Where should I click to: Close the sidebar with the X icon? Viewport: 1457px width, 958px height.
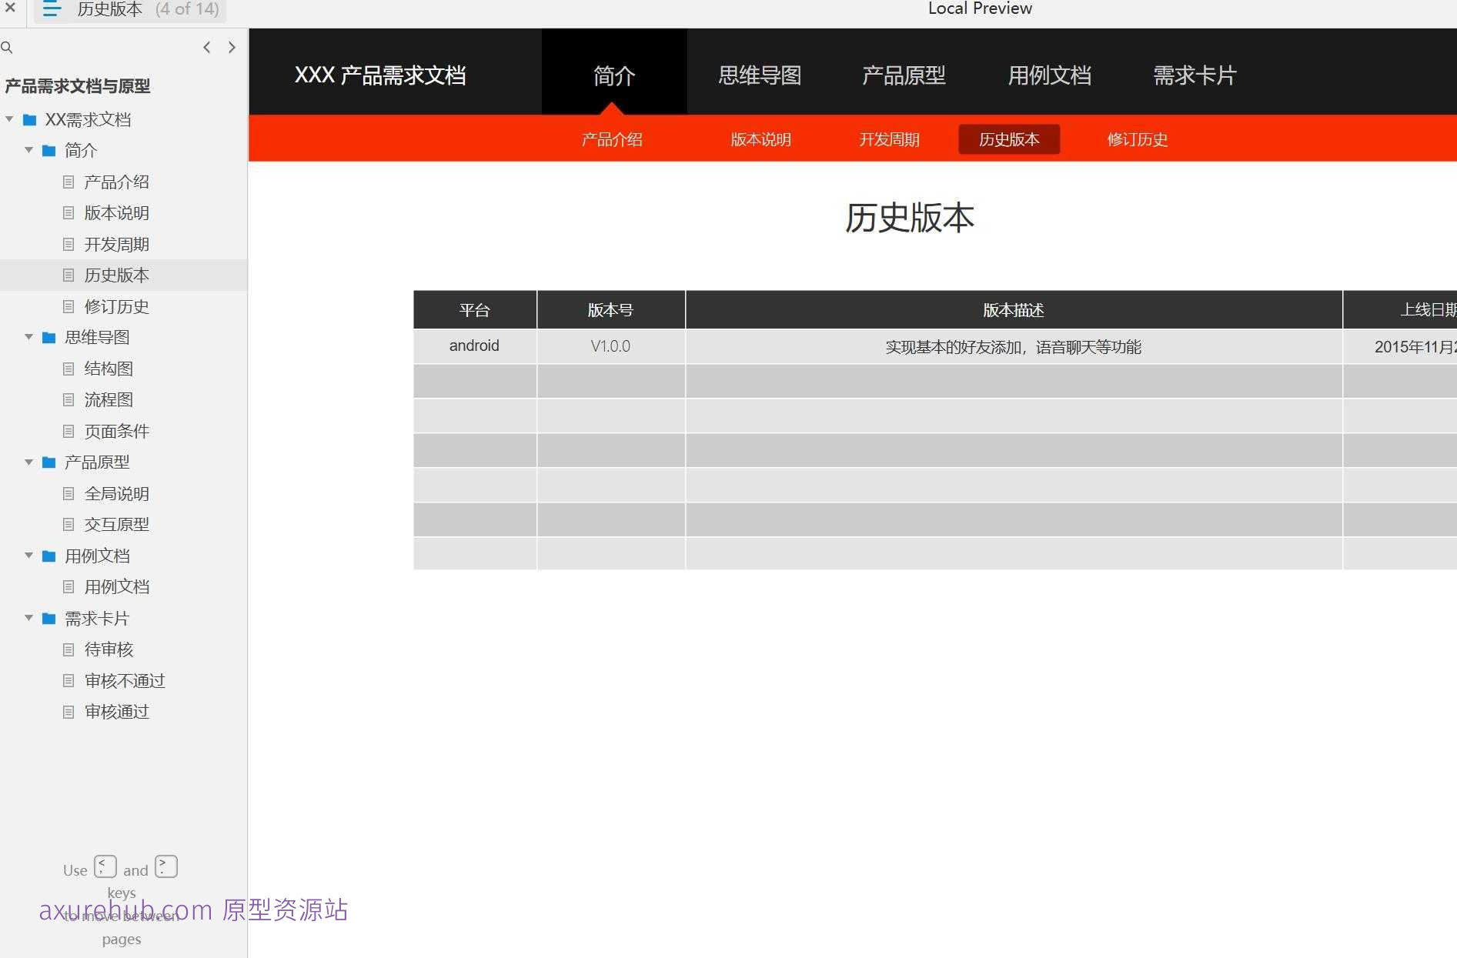click(10, 8)
